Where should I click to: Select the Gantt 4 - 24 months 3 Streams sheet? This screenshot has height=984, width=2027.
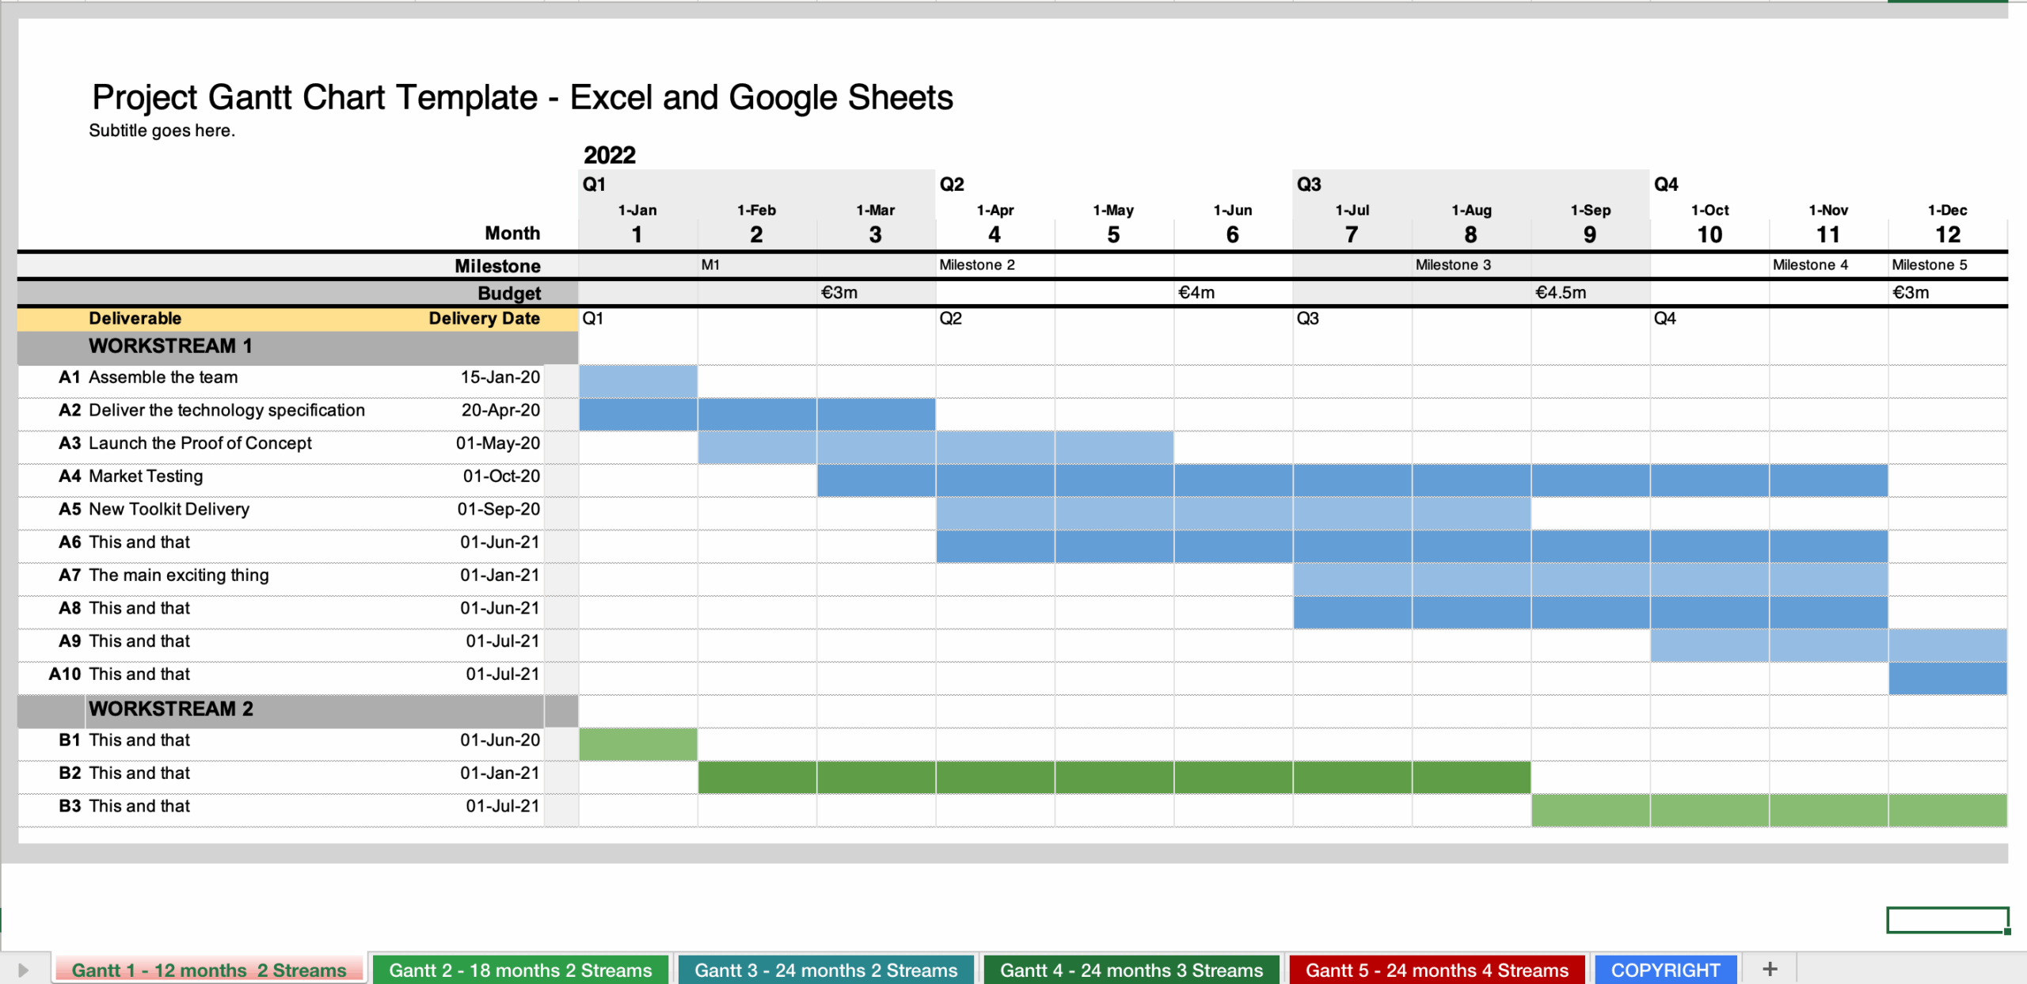coord(1131,969)
